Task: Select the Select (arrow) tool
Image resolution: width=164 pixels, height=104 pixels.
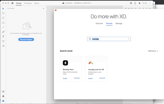Action: coord(3,9)
